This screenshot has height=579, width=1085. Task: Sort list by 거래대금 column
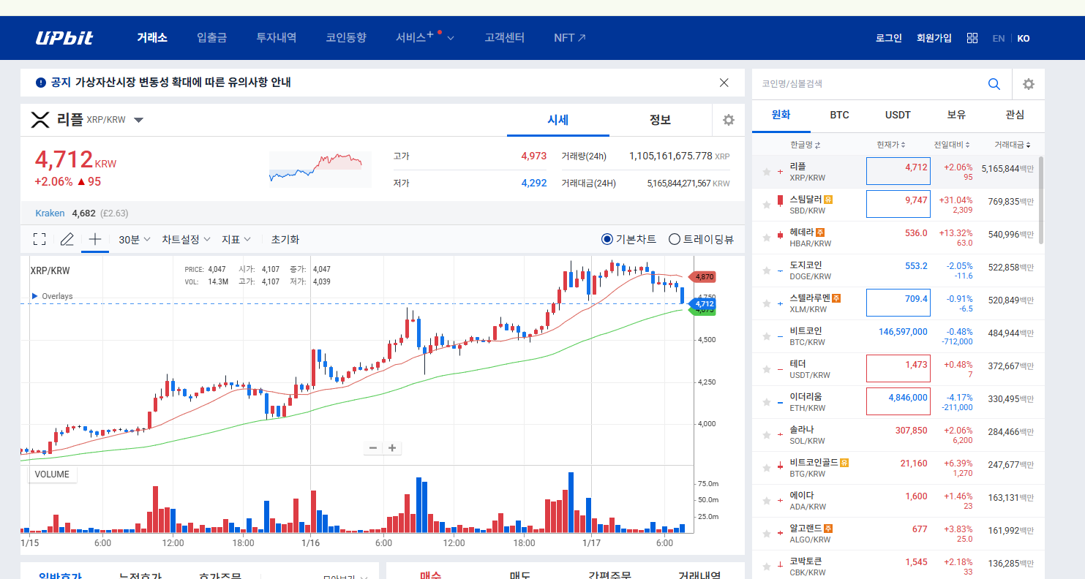tap(1013, 145)
